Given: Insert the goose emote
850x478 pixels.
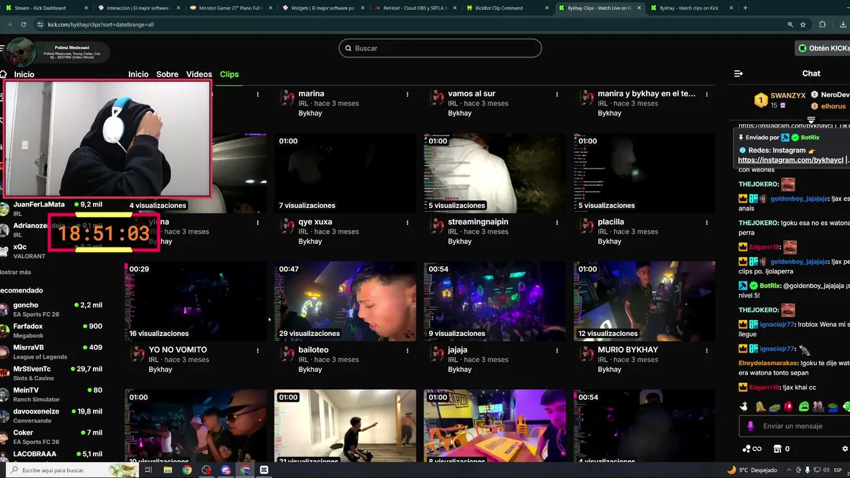Looking at the screenshot, I should click(744, 406).
